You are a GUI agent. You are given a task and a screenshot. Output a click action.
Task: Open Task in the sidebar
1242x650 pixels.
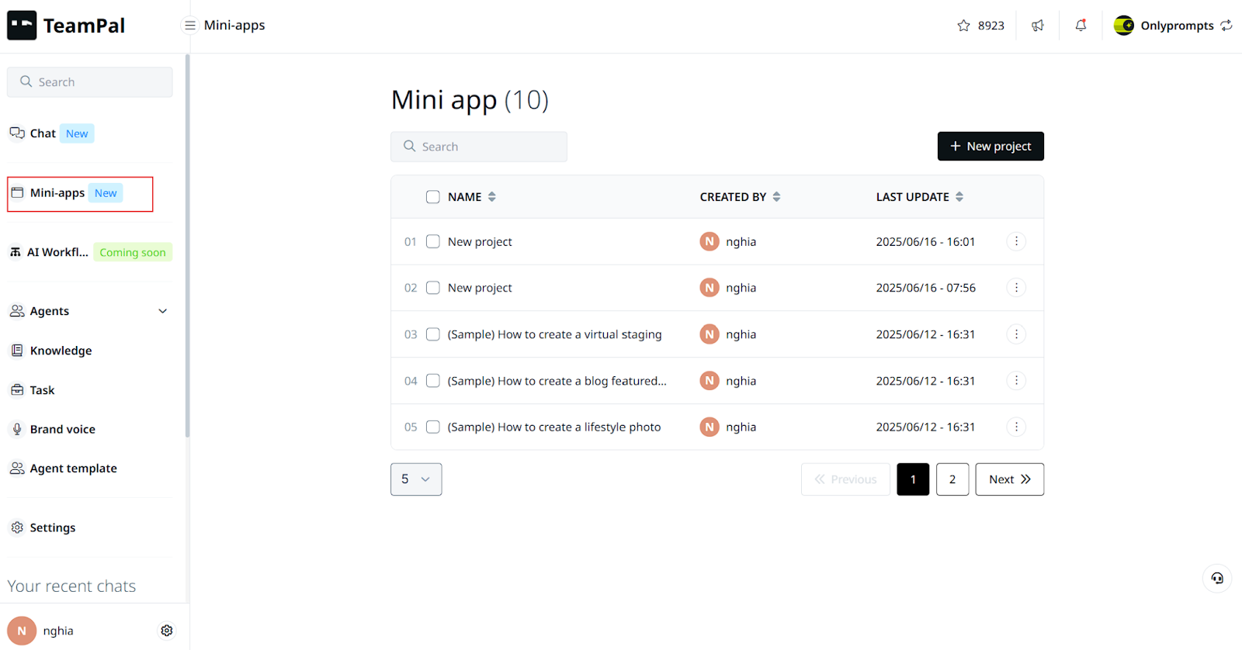pos(42,390)
